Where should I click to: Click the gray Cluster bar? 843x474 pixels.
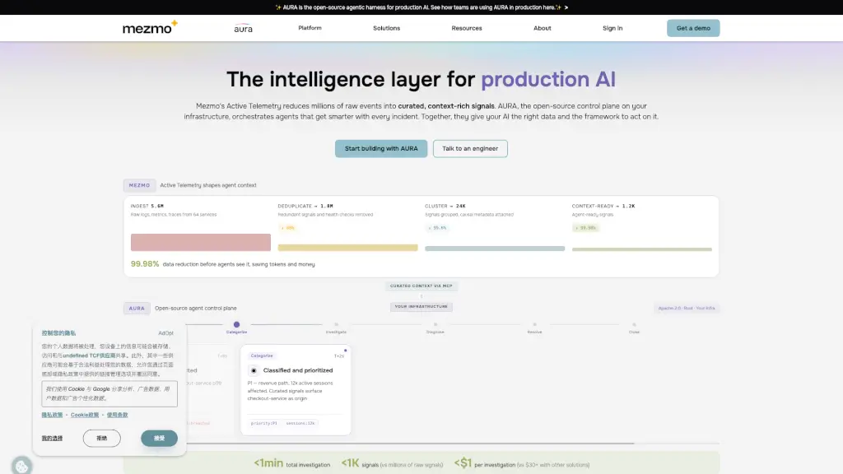coord(495,249)
